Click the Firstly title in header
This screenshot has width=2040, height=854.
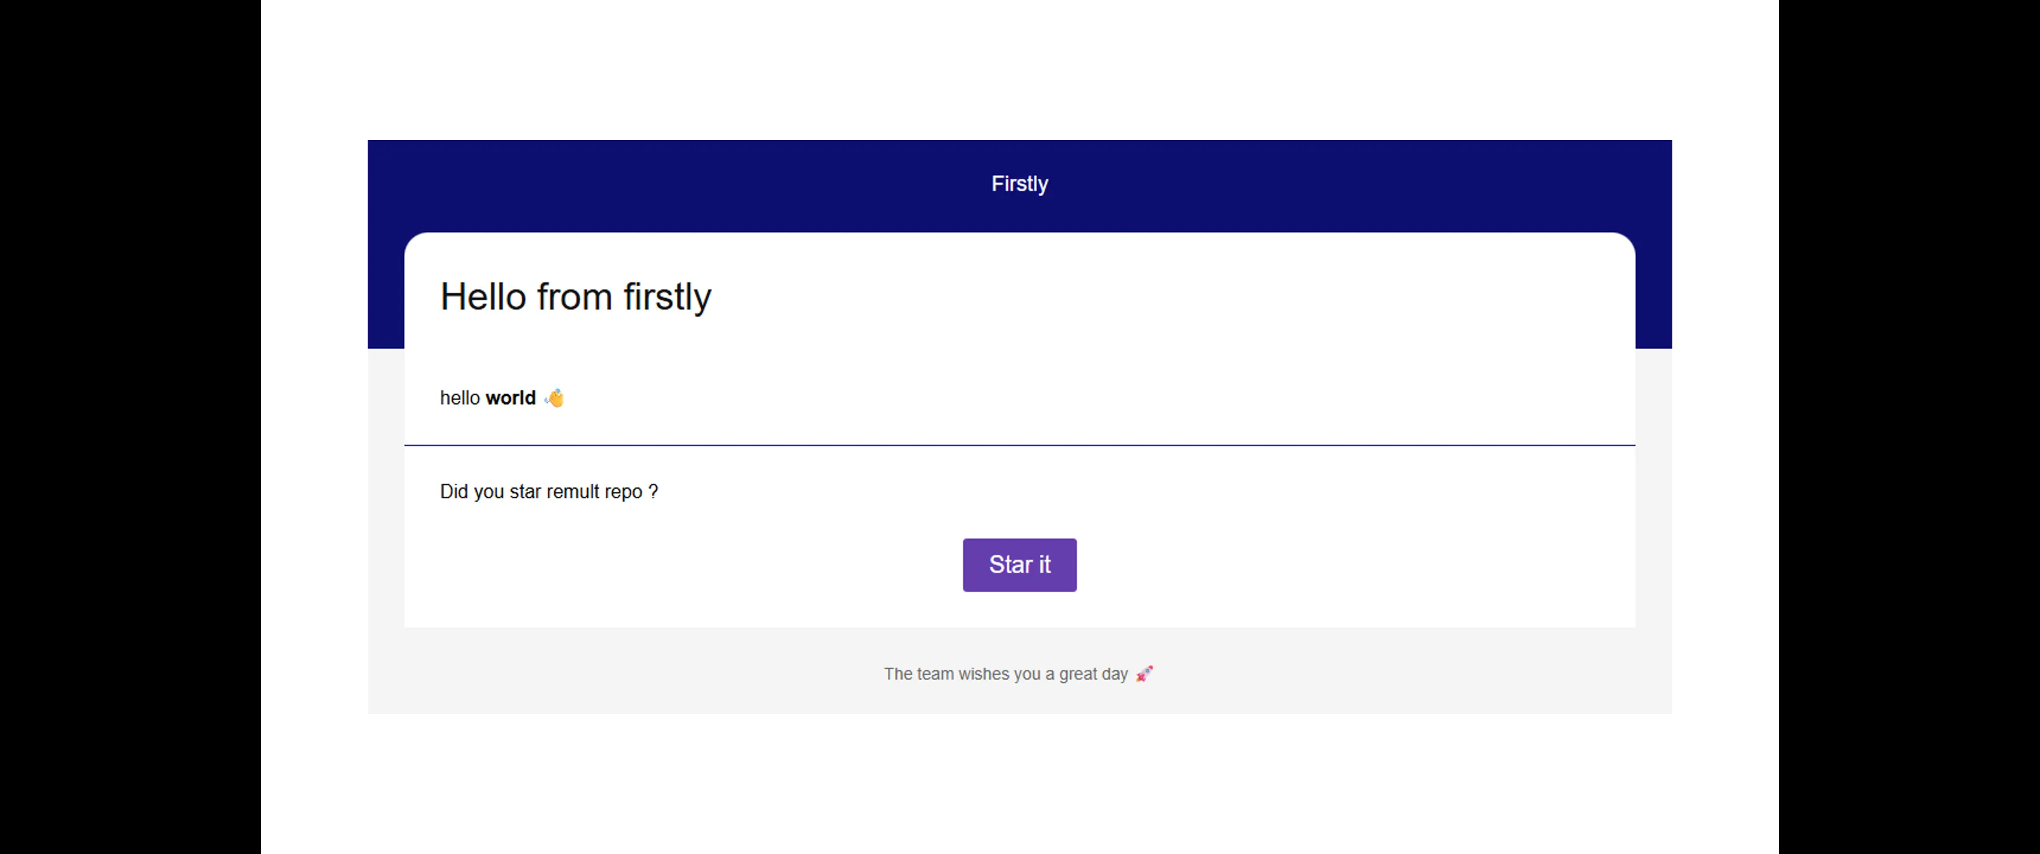coord(1019,184)
